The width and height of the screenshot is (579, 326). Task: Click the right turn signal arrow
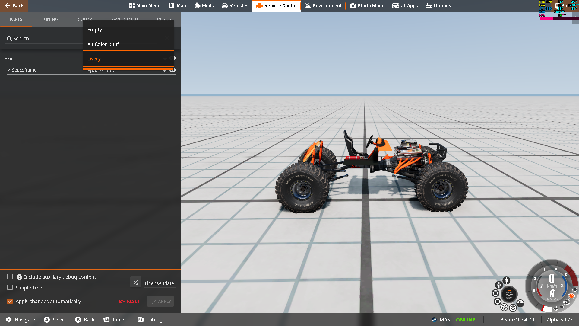click(562, 307)
